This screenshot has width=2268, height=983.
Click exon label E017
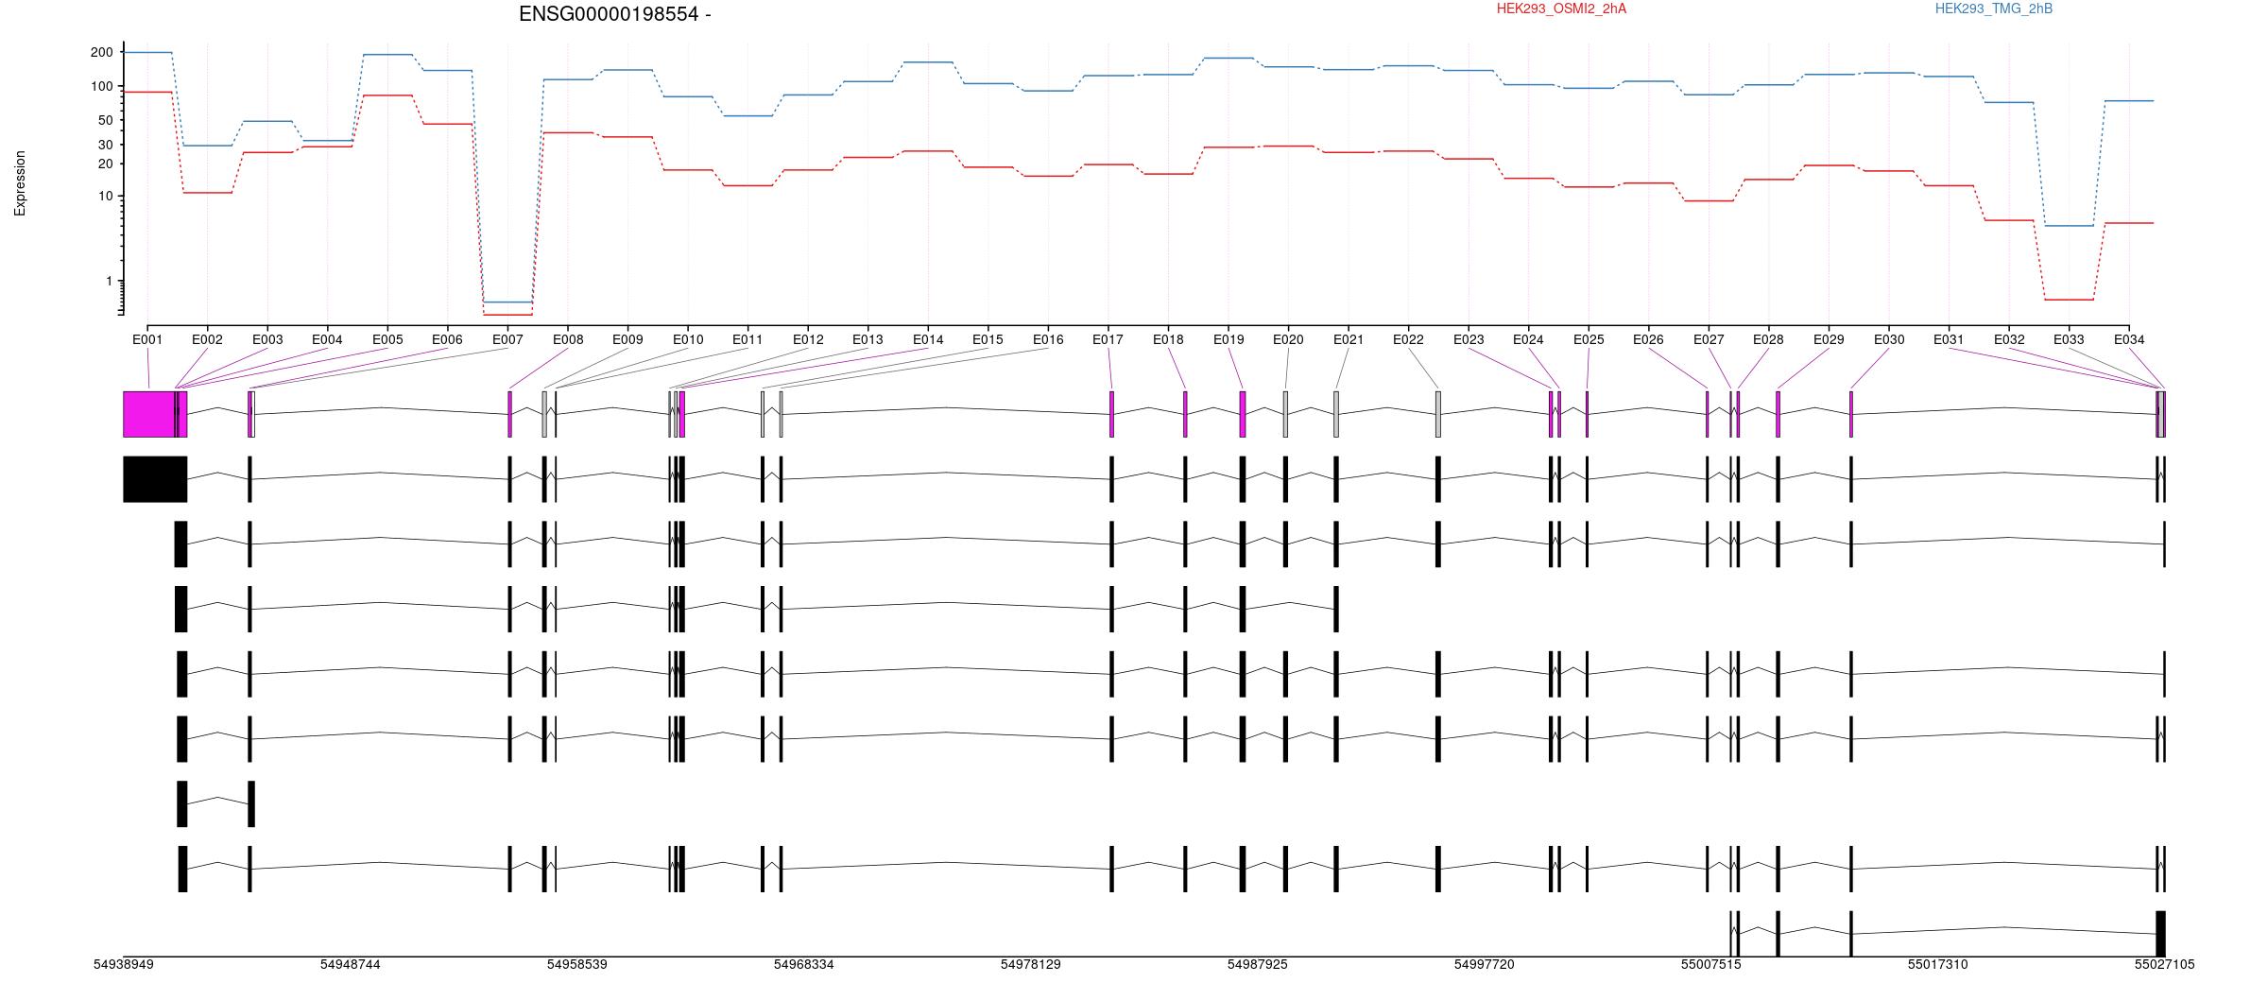pyautogui.click(x=1108, y=339)
